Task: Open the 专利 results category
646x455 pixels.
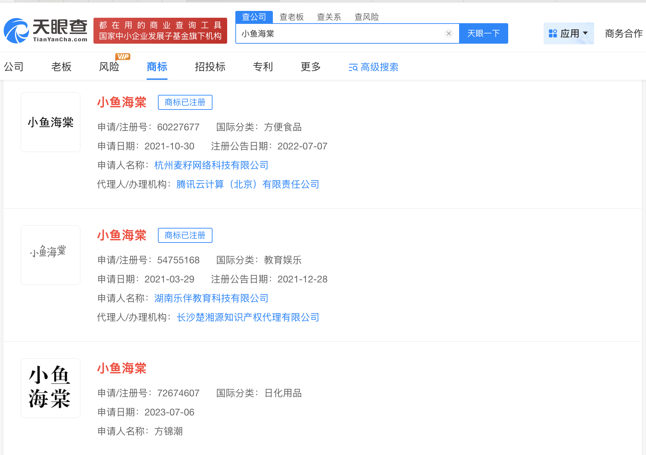Action: click(x=263, y=67)
